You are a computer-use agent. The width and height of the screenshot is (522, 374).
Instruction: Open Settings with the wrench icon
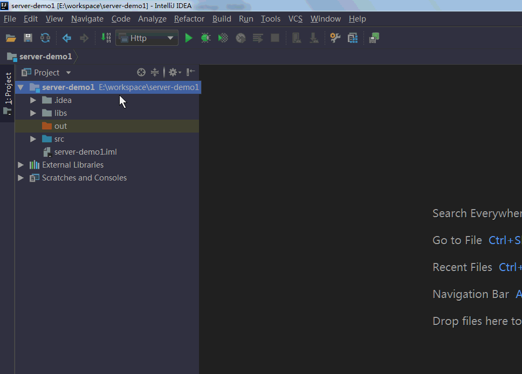pos(335,38)
